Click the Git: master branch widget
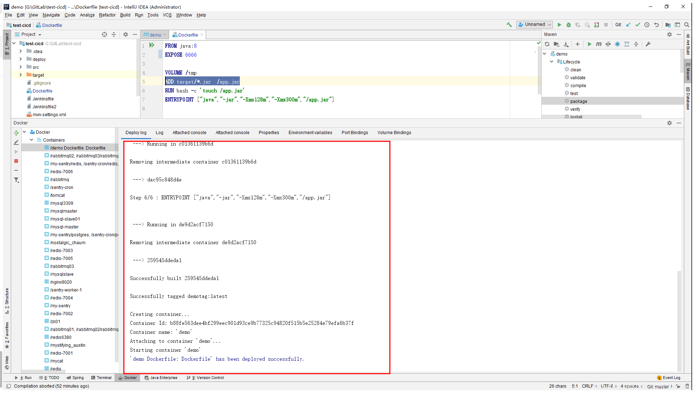695x393 pixels. [659, 386]
